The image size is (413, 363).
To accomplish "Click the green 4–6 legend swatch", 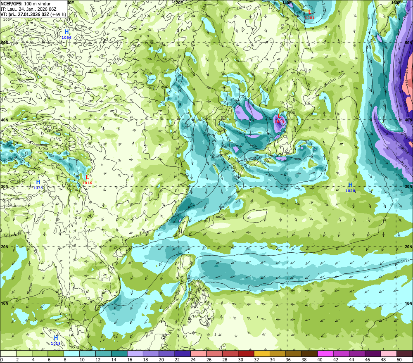I will point(40,354).
